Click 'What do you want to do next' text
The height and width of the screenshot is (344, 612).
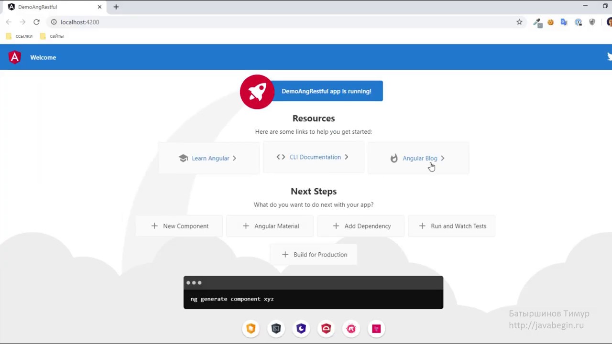point(314,204)
